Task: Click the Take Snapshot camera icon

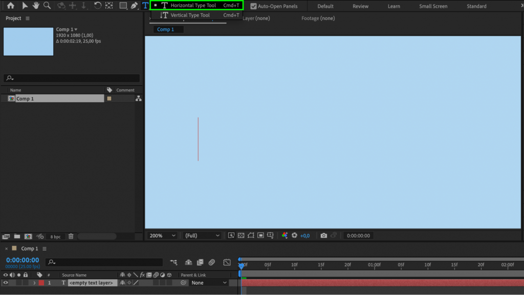Action: (x=323, y=235)
